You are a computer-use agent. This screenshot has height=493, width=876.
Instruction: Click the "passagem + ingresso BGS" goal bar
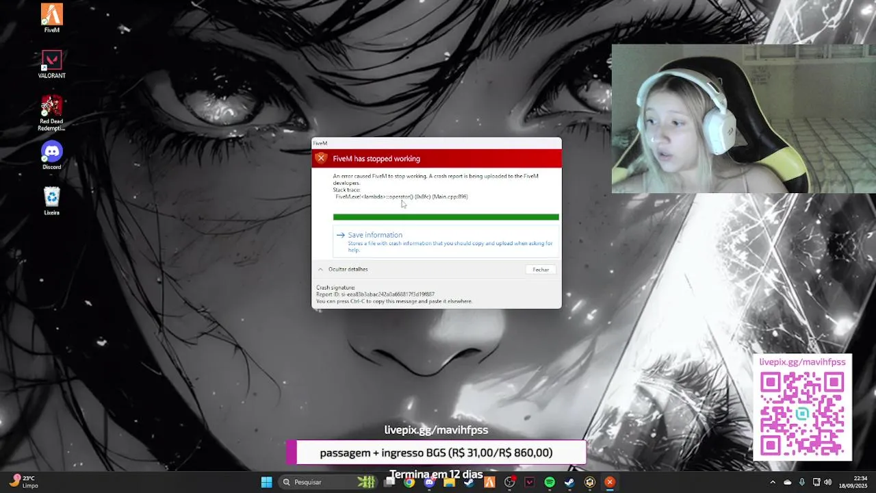point(436,453)
